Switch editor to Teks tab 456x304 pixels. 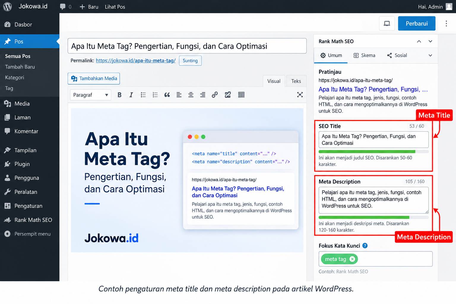pyautogui.click(x=296, y=81)
